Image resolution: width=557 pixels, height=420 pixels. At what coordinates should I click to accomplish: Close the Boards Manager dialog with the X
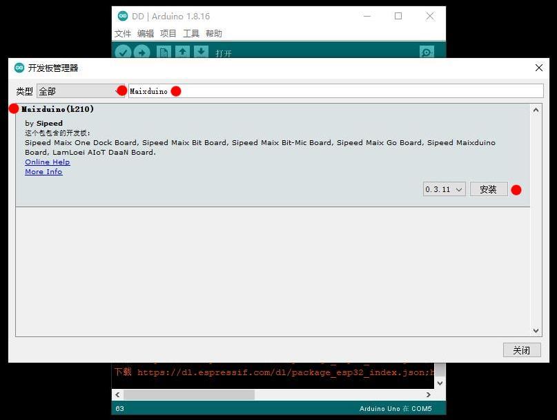tap(538, 68)
